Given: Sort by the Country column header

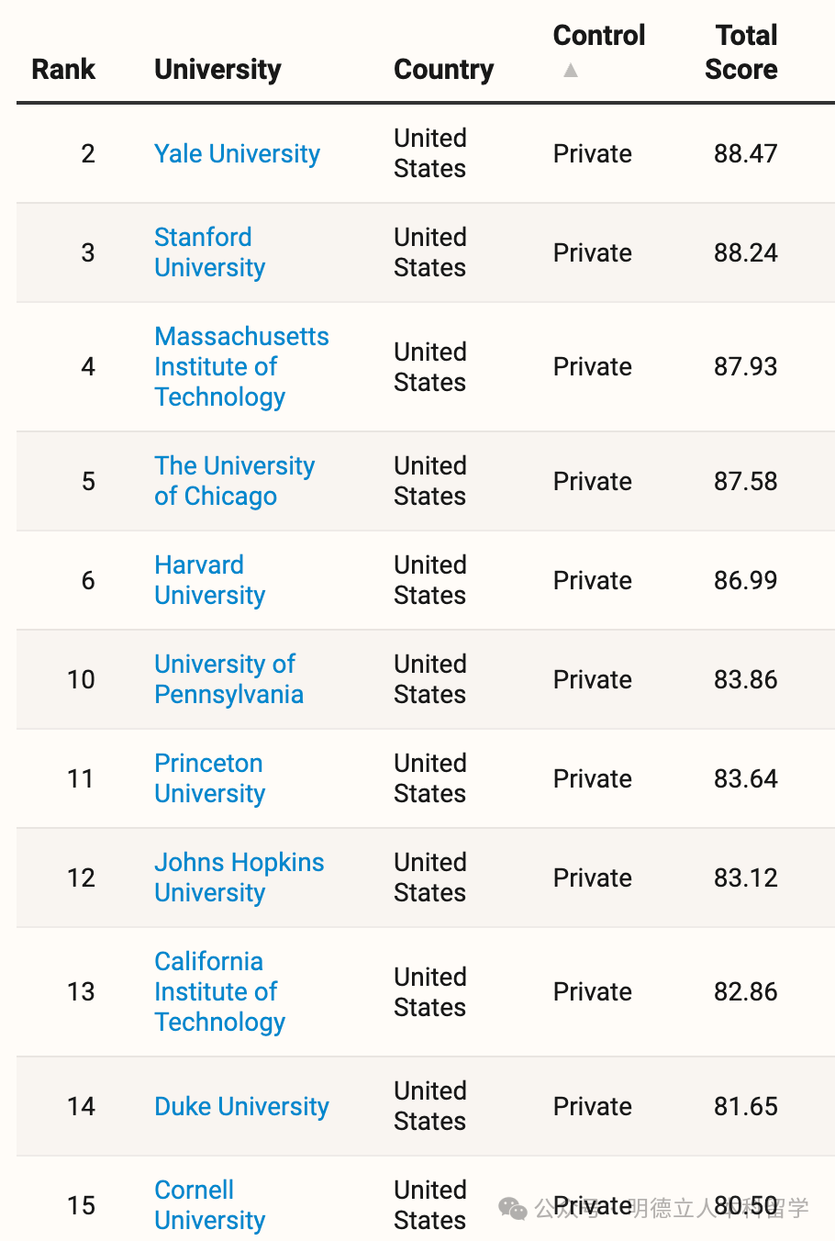Looking at the screenshot, I should point(443,70).
